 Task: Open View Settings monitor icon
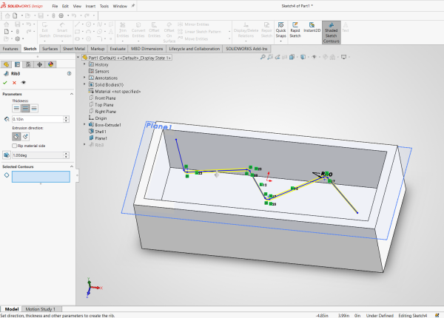pyautogui.click(x=344, y=57)
